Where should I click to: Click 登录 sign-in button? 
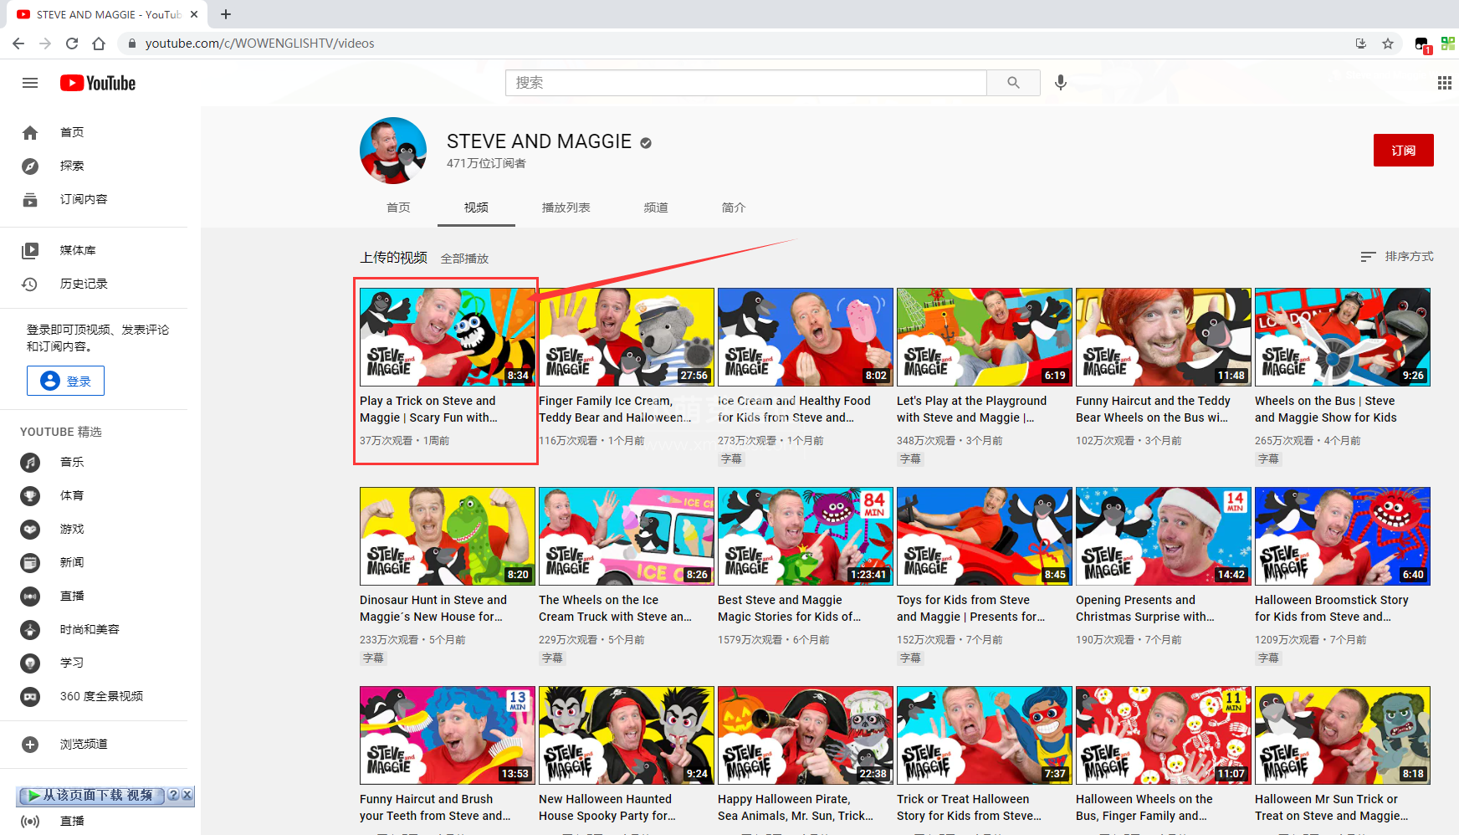(x=65, y=381)
